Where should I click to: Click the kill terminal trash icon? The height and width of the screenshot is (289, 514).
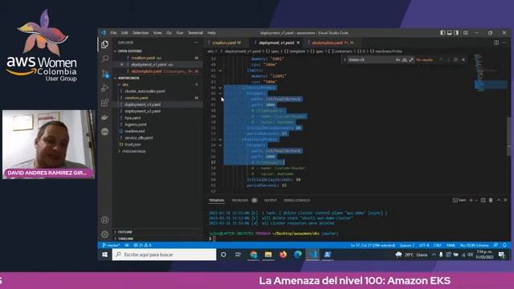point(491,200)
